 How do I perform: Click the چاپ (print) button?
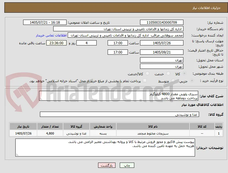(x=127, y=165)
